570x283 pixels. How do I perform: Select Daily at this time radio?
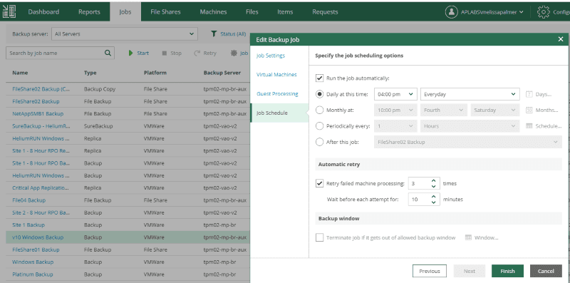coord(319,94)
